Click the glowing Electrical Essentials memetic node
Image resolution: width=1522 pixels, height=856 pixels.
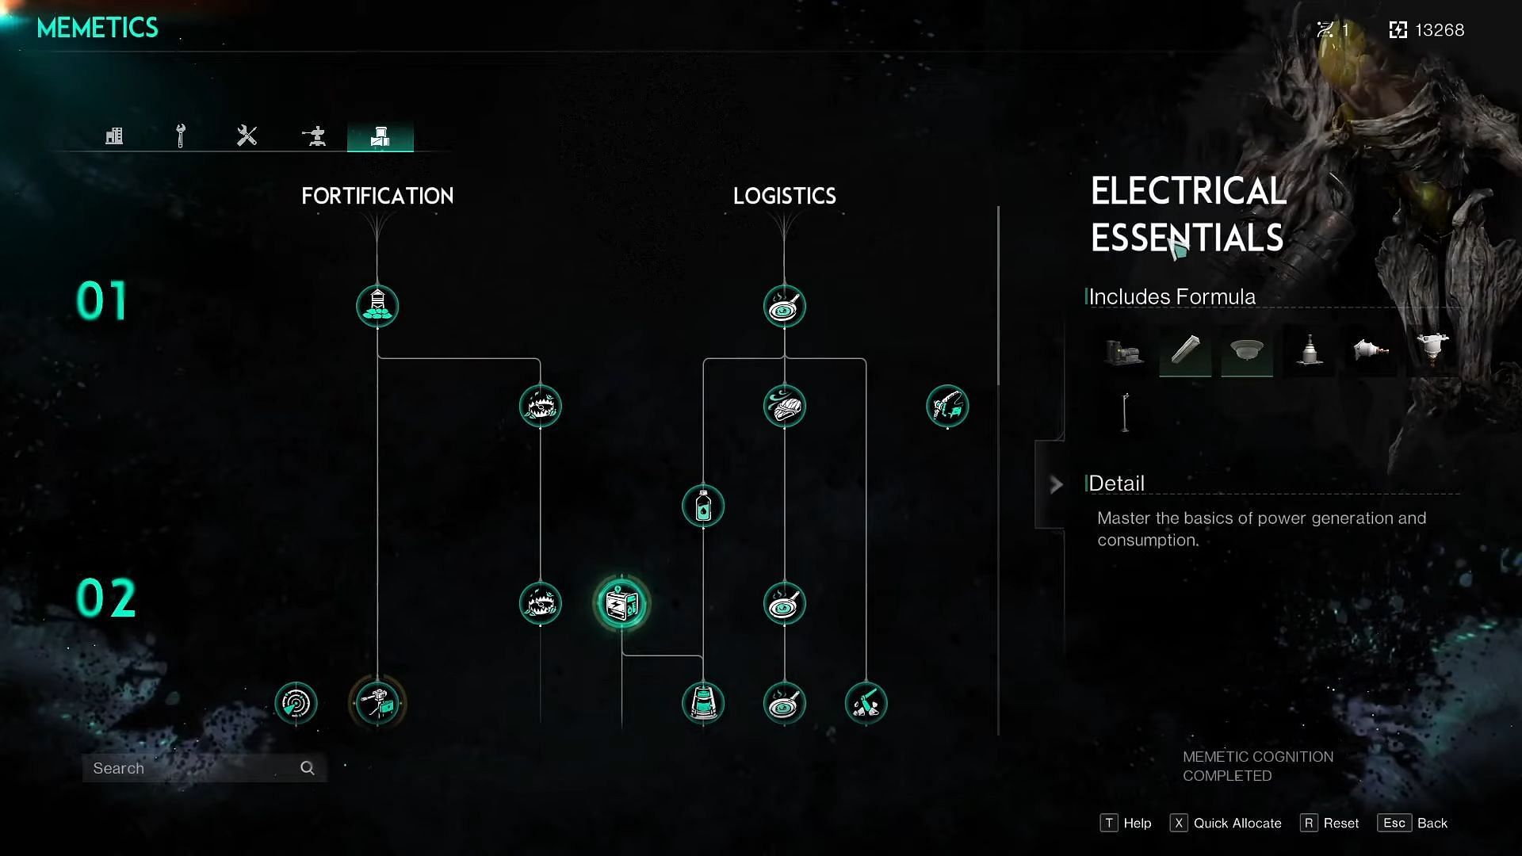pos(622,604)
